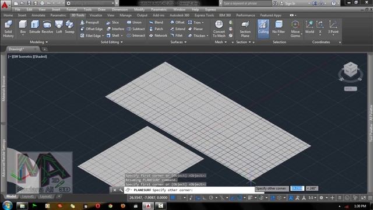Select the Revolve tool
This screenshot has height=210, width=373.
pos(47,27)
